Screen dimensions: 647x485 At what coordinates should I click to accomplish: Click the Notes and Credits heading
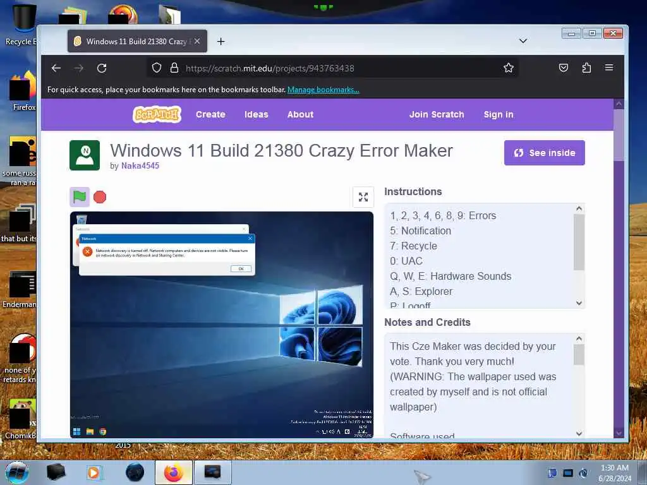[427, 323]
